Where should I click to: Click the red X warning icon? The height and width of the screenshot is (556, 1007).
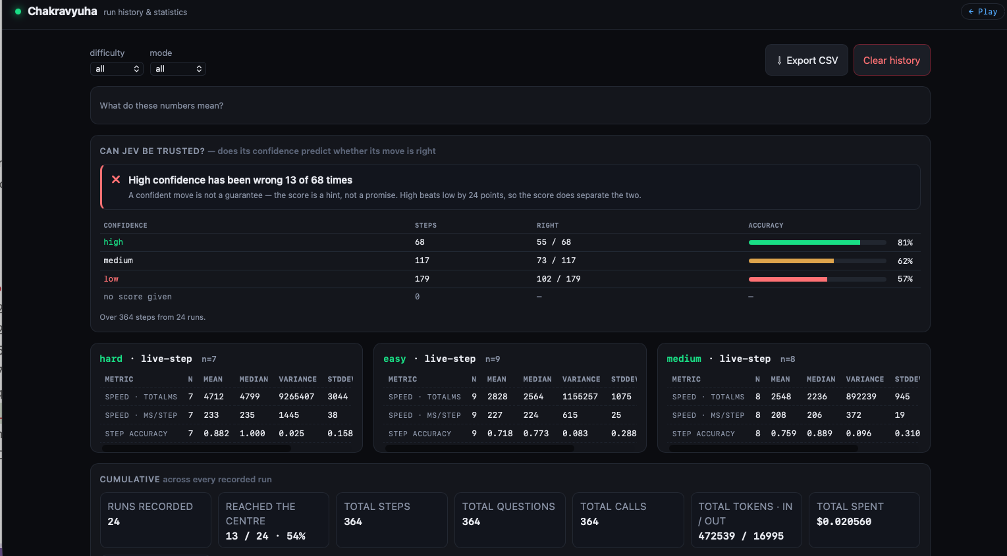tap(116, 180)
